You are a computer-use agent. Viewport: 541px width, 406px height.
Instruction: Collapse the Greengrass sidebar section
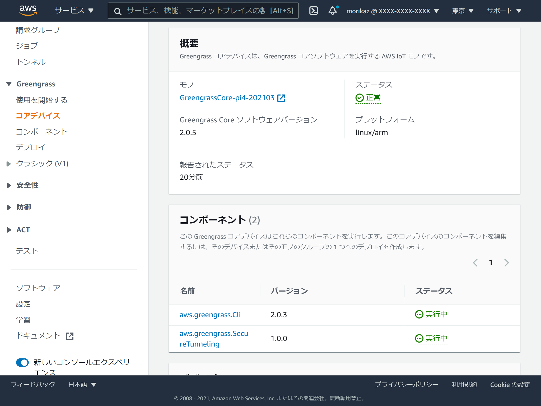point(8,84)
